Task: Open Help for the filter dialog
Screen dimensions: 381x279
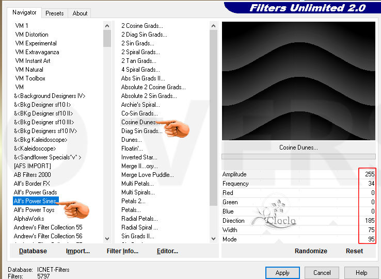Action: click(361, 273)
